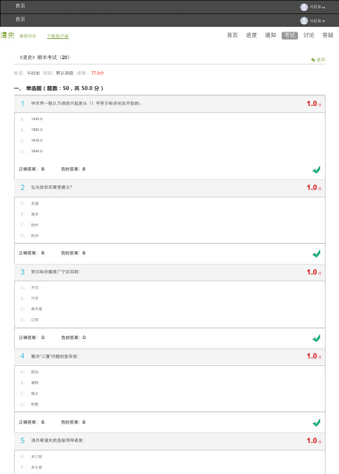Click the green return arrow icon
339x474 pixels.
313,60
